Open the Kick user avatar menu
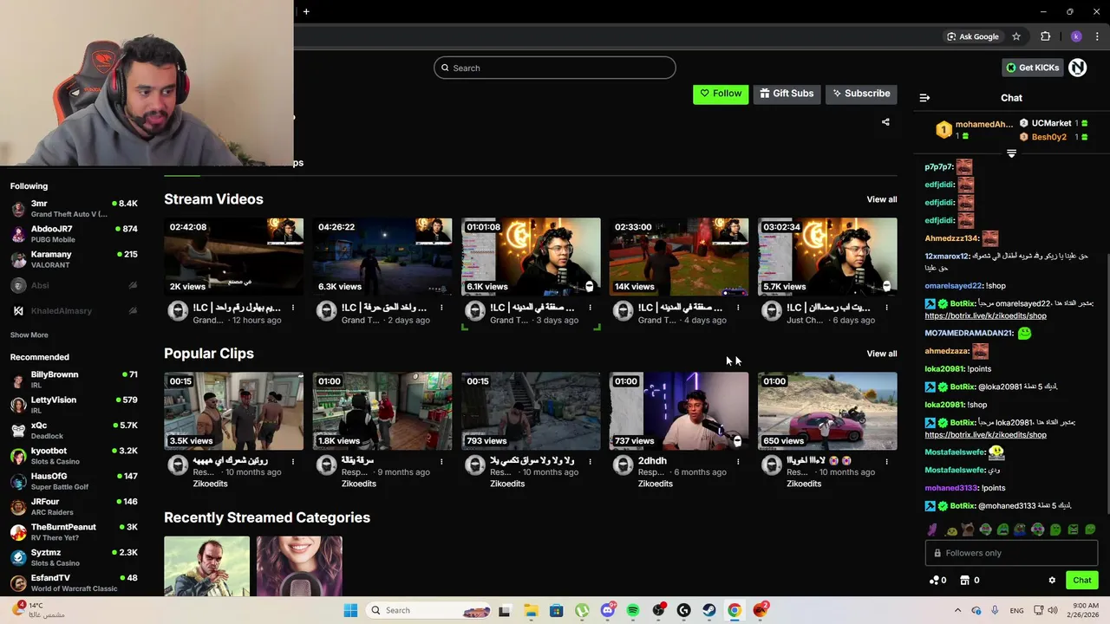The width and height of the screenshot is (1110, 624). [x=1078, y=68]
